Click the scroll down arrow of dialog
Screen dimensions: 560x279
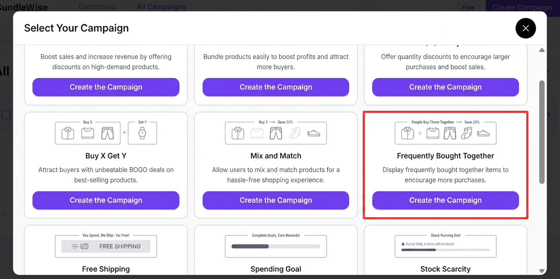542,271
